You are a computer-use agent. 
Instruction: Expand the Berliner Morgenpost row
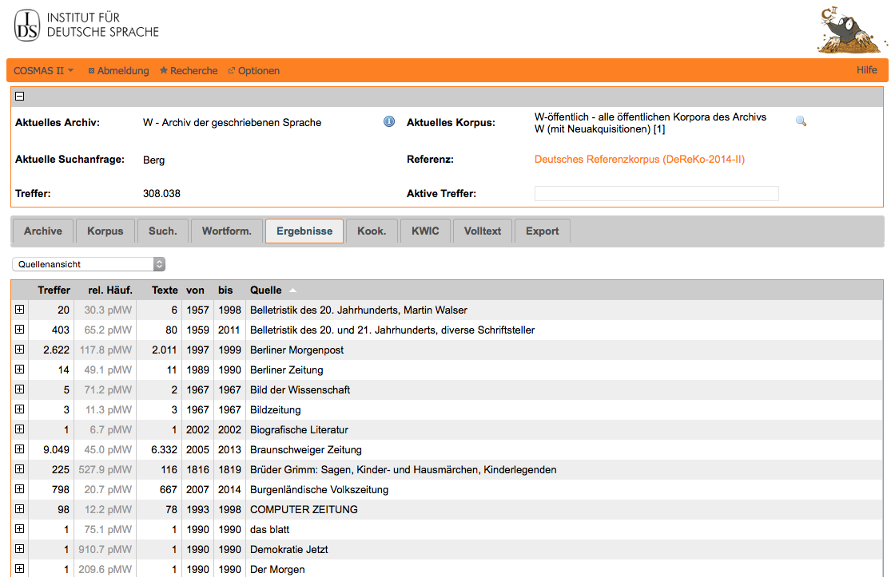click(19, 350)
